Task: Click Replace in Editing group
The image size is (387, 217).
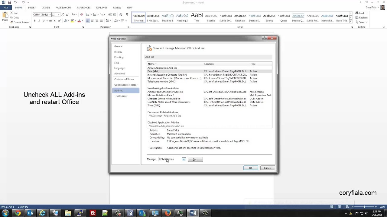Action: [362, 17]
